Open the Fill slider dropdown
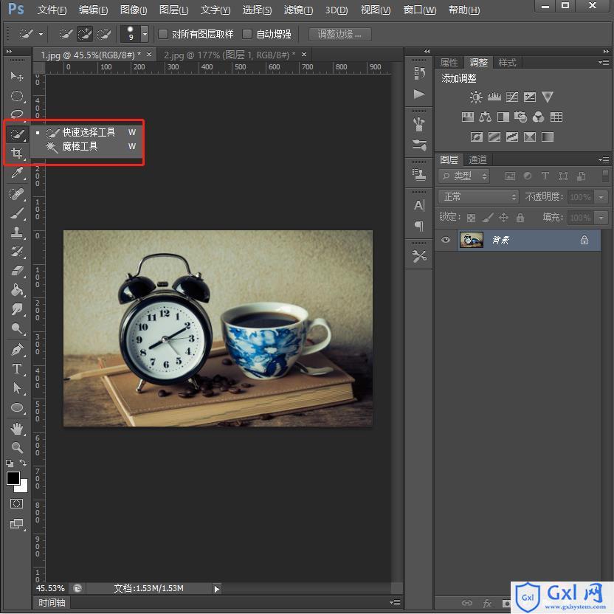This screenshot has width=614, height=614. [x=601, y=217]
